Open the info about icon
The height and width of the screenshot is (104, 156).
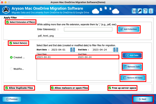tap(151, 11)
